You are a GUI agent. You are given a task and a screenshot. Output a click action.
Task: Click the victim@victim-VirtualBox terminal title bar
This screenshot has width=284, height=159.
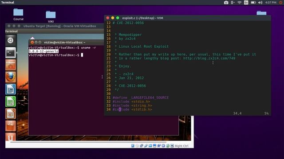[66, 42]
